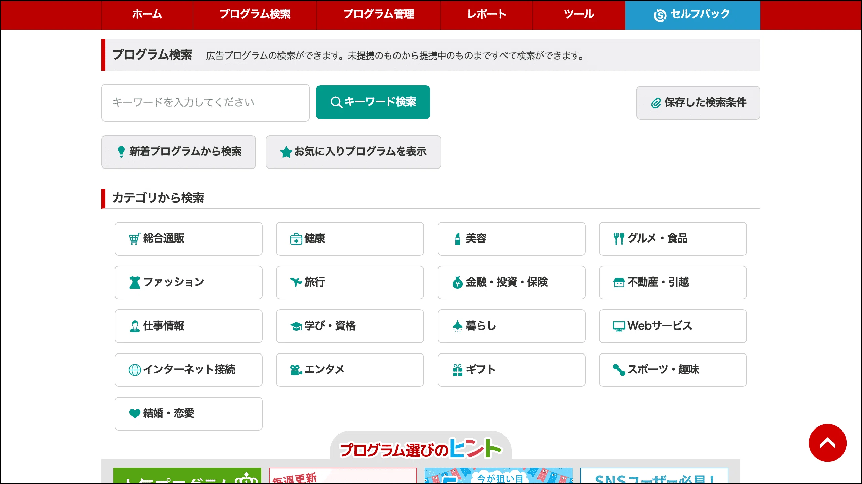
Task: Click the globe icon for インターネット接続
Action: 135,370
